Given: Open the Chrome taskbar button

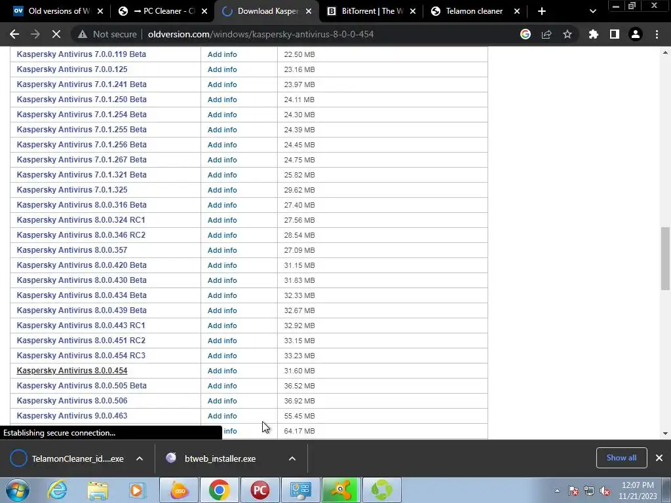Looking at the screenshot, I should pyautogui.click(x=219, y=490).
